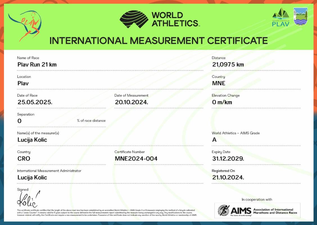The width and height of the screenshot is (317, 225).
Task: Click the green PLAV tourism organization logo
Action: click(281, 17)
